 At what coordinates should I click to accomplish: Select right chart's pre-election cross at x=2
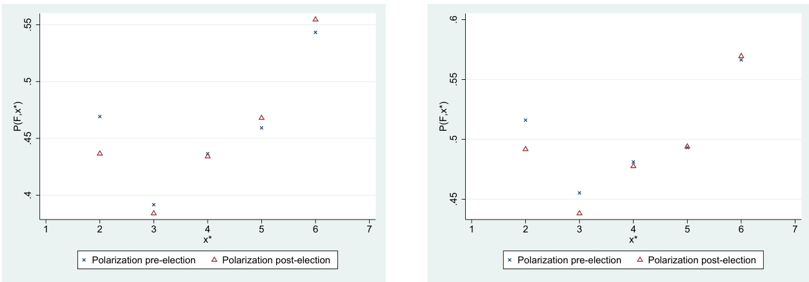coord(526,120)
